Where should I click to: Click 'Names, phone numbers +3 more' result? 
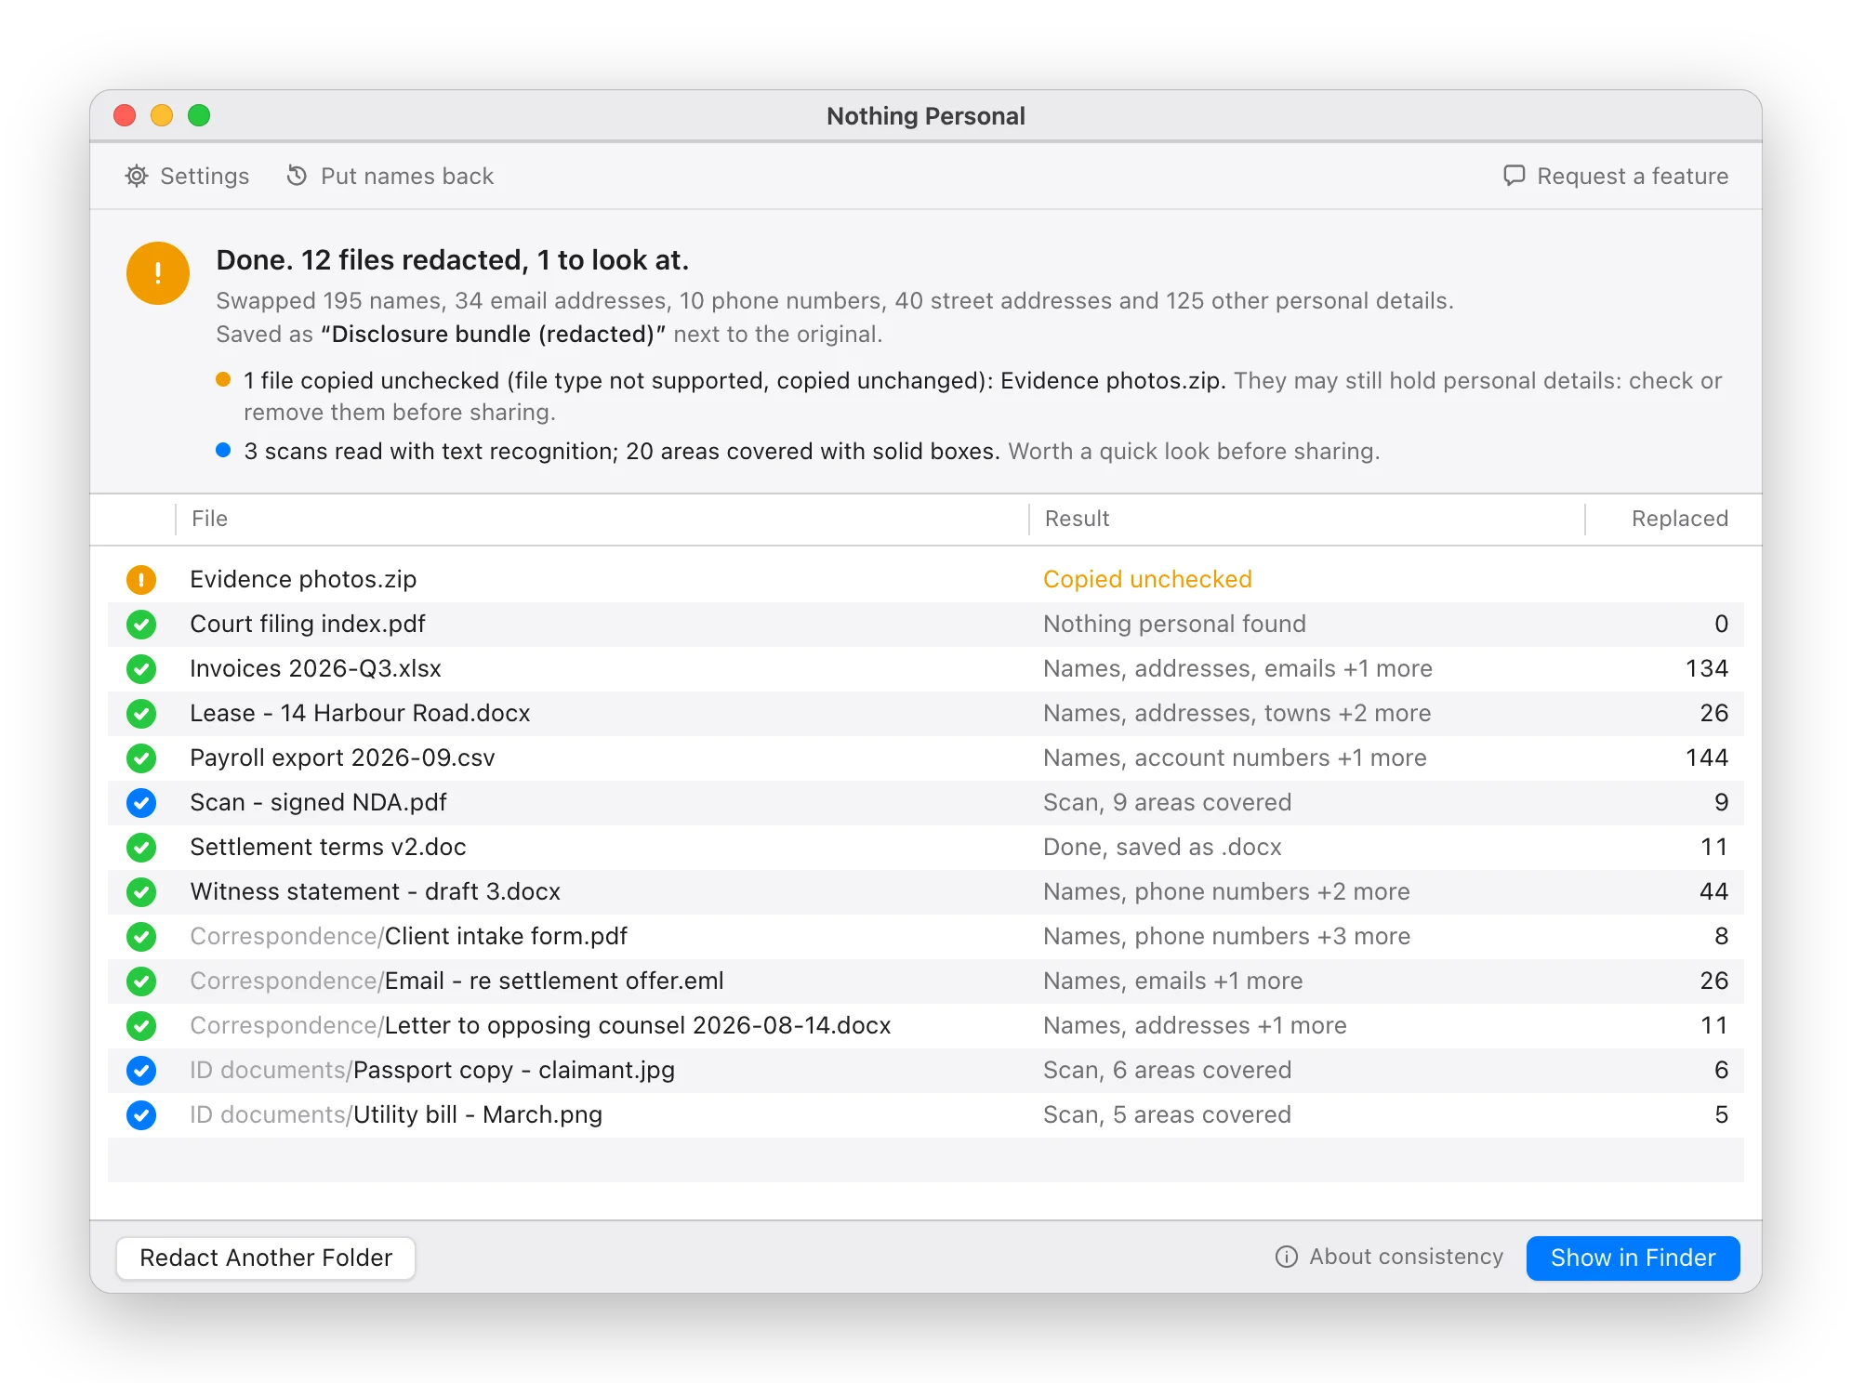tap(1226, 936)
